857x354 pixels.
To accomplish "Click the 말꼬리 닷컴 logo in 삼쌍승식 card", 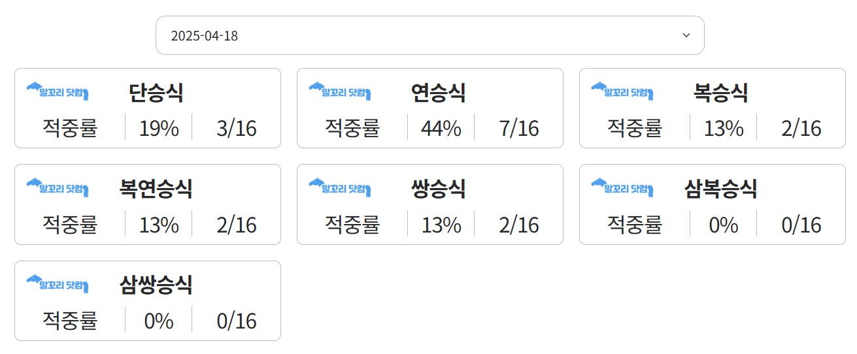I will [x=58, y=284].
